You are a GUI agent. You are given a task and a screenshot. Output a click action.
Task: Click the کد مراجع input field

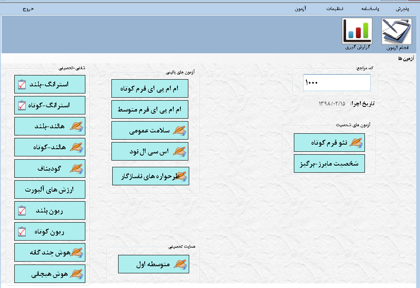tap(337, 83)
